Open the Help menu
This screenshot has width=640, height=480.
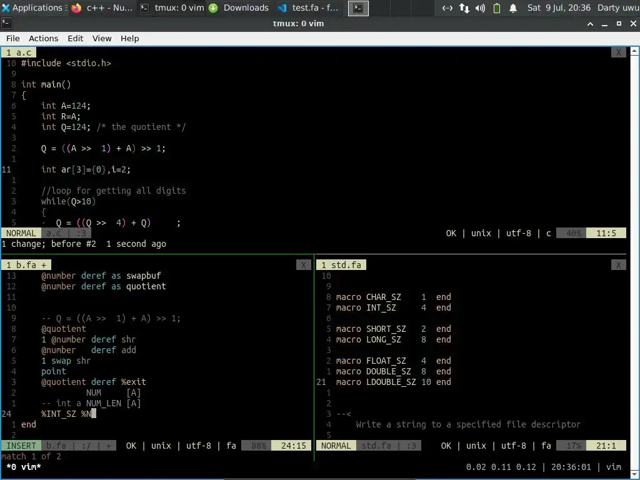click(129, 38)
